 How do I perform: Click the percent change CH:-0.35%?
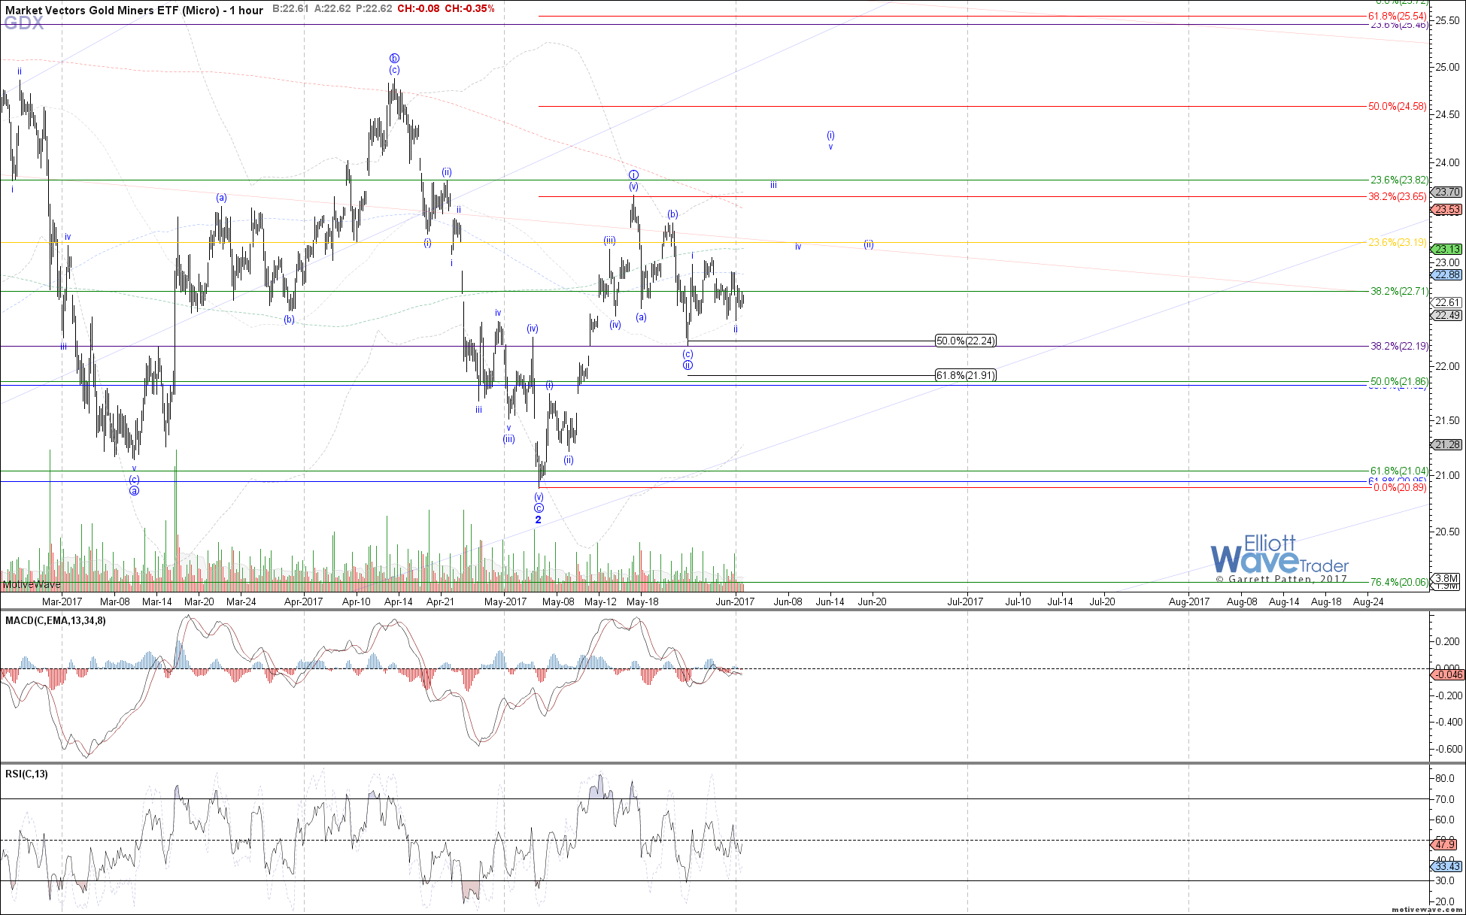470,9
